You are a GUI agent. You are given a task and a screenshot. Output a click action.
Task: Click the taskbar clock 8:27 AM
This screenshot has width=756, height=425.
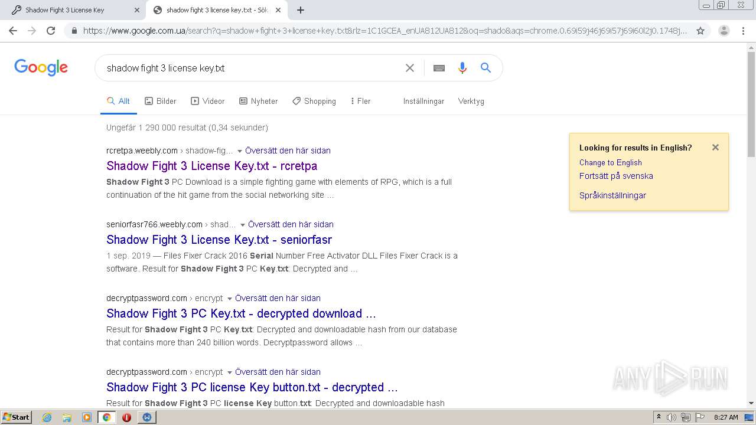coord(726,417)
